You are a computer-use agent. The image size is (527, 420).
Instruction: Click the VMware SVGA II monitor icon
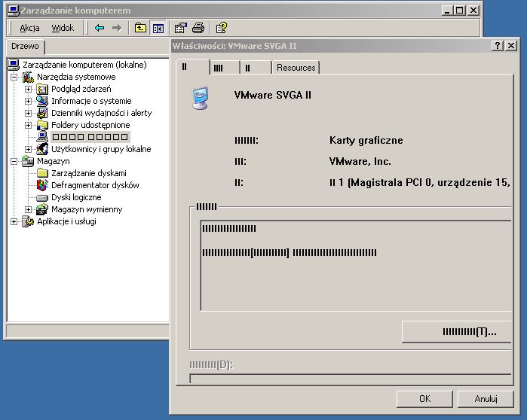201,99
